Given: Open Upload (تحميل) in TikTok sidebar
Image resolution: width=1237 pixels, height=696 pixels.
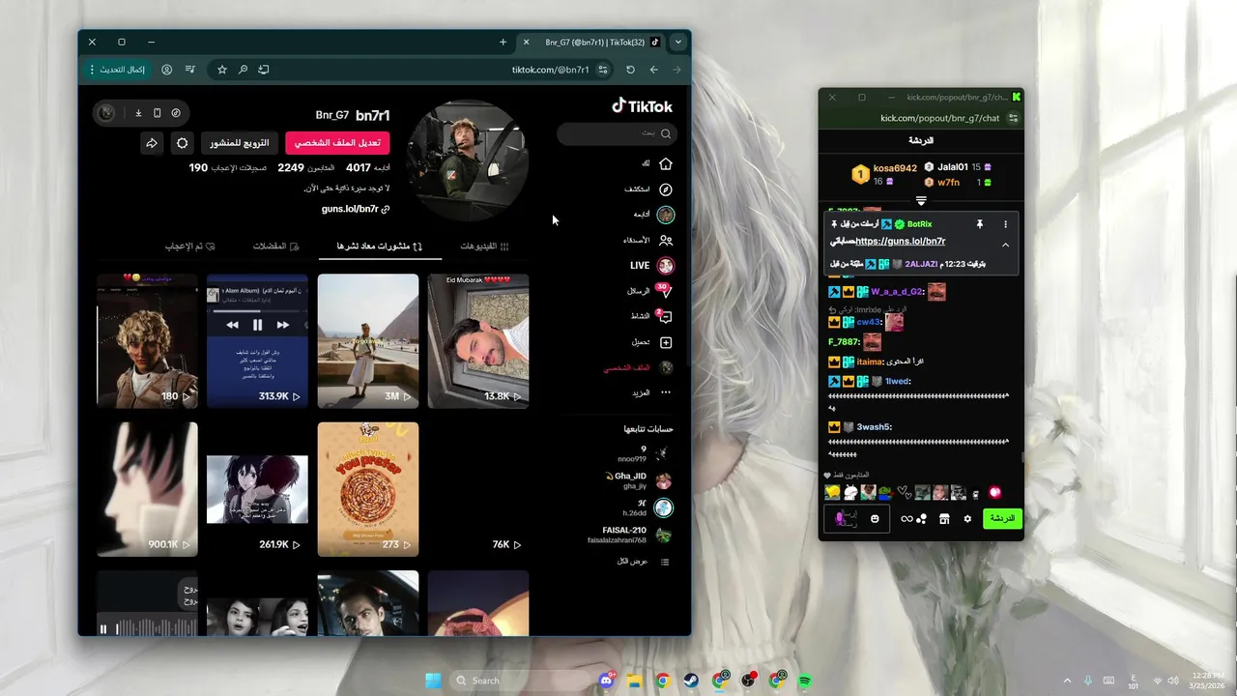Looking at the screenshot, I should click(651, 342).
